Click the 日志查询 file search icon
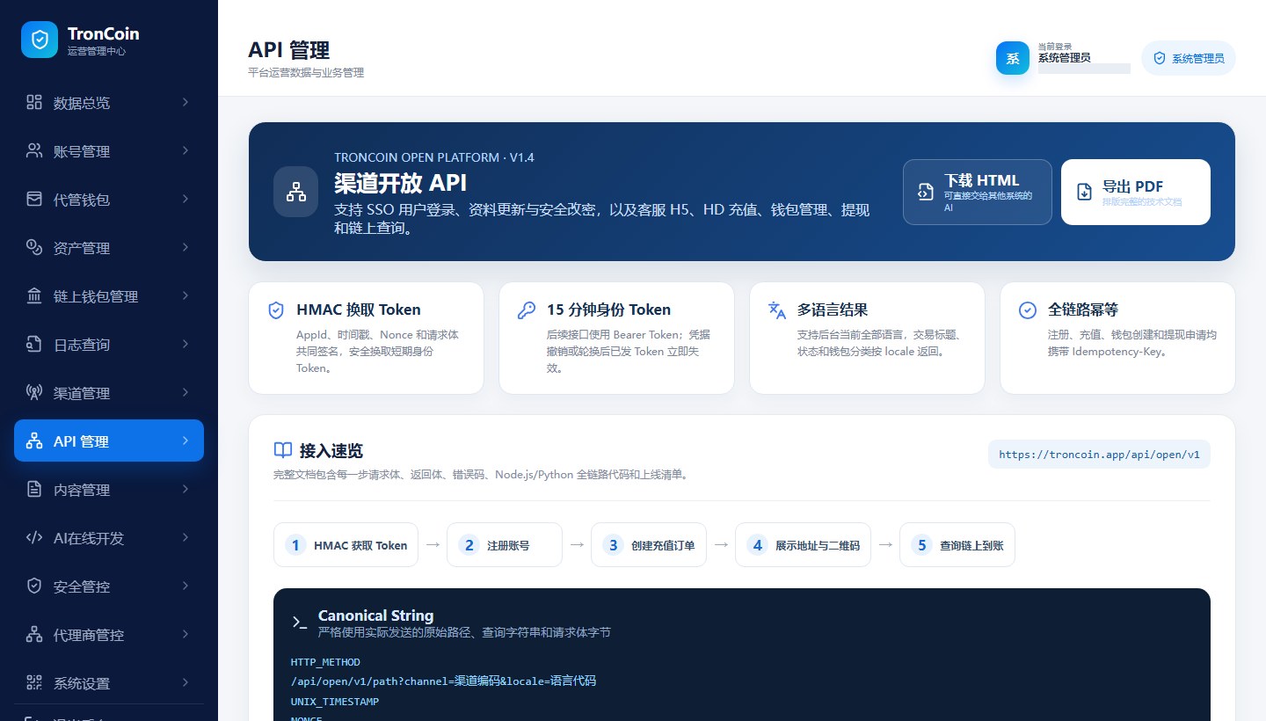1266x721 pixels. [34, 344]
